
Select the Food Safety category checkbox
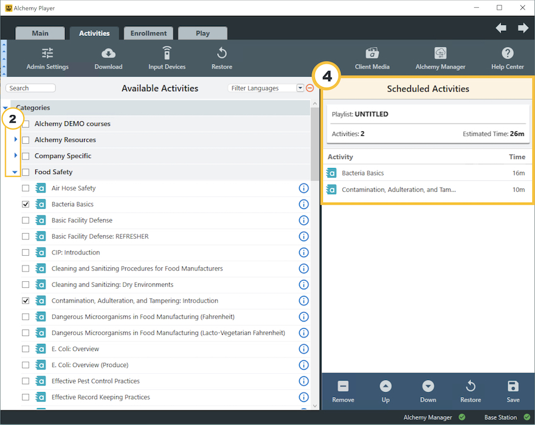(x=26, y=172)
